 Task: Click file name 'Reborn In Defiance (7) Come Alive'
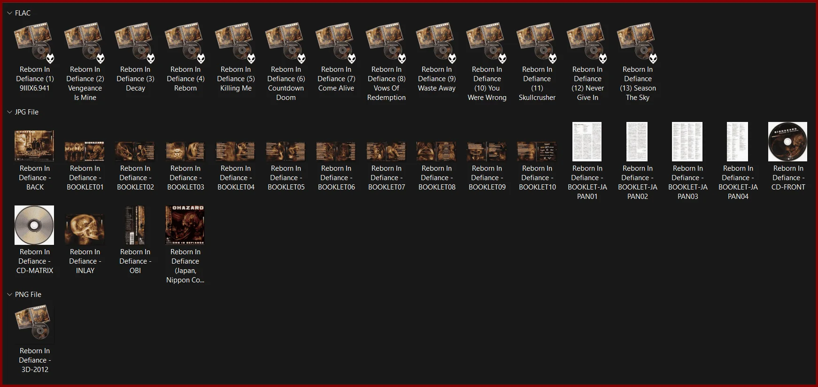pyautogui.click(x=336, y=79)
